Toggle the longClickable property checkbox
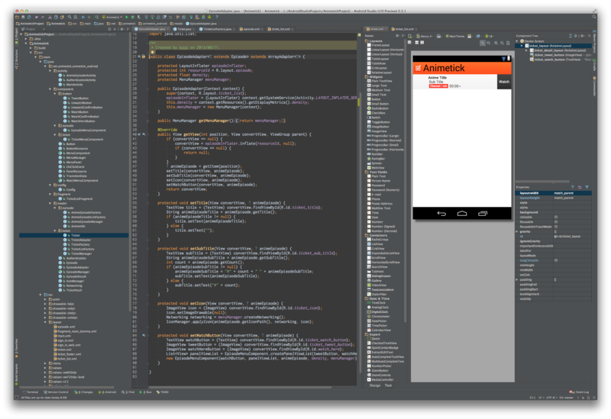611x419 pixels. click(556, 260)
